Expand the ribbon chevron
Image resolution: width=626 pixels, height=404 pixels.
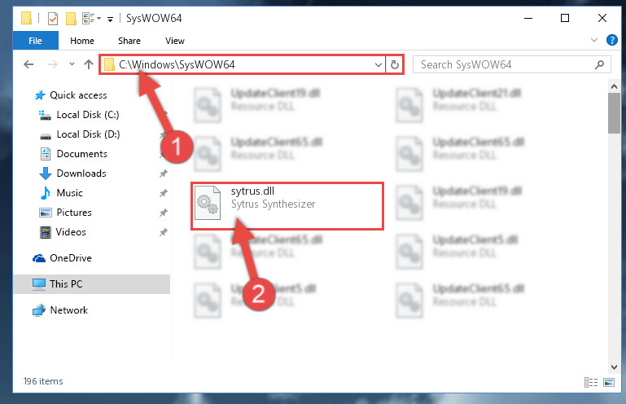594,40
